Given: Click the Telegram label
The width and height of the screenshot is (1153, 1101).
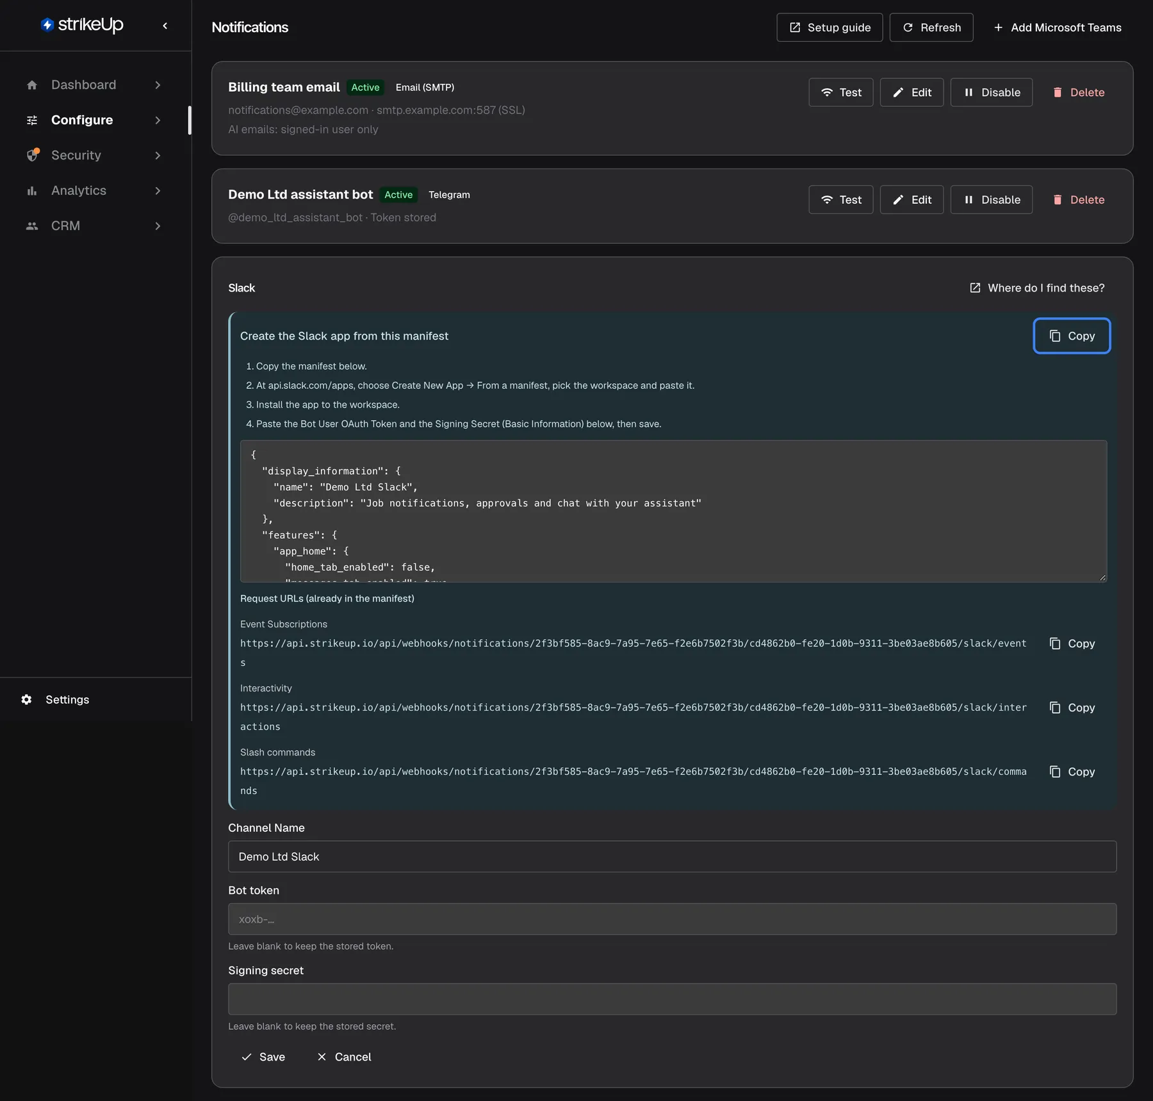Looking at the screenshot, I should (449, 195).
